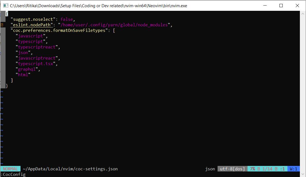Click the scrollbar up arrow
The width and height of the screenshot is (306, 177).
pos(303,14)
